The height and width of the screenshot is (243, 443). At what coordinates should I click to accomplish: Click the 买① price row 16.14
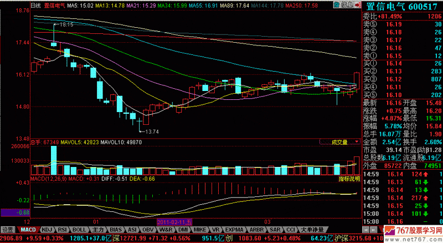402,63
